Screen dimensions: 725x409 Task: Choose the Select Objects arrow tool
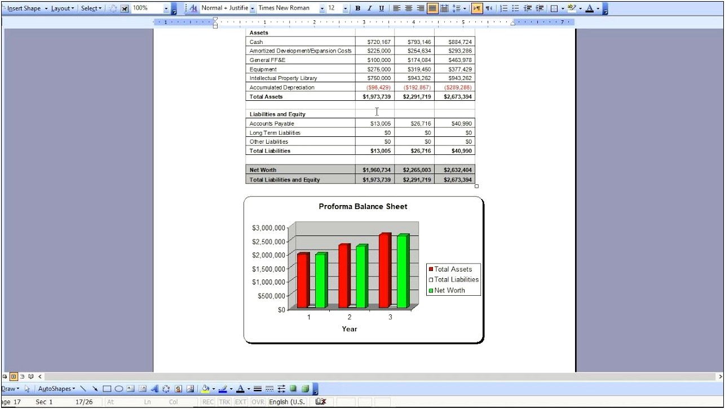click(x=27, y=389)
